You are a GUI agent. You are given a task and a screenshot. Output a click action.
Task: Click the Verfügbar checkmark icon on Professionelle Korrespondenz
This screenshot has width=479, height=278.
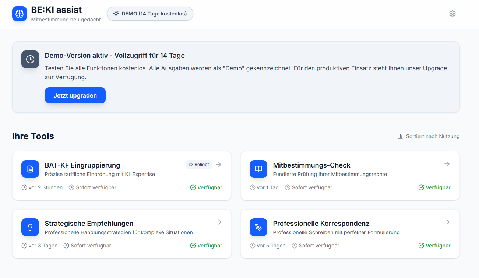click(x=421, y=246)
